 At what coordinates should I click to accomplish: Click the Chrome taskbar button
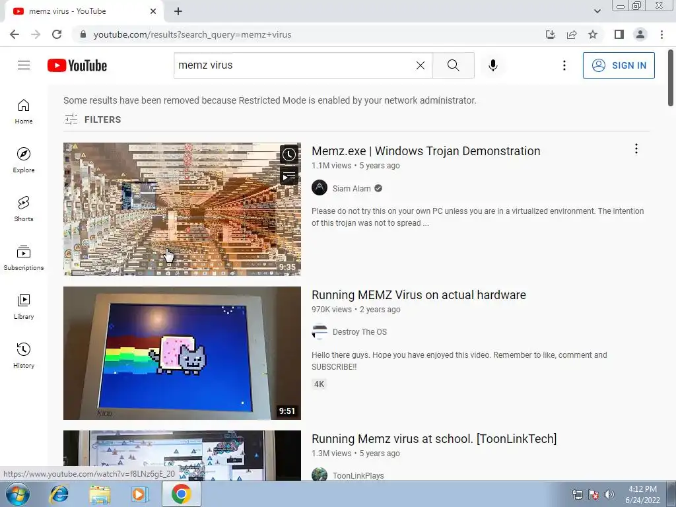tap(181, 494)
